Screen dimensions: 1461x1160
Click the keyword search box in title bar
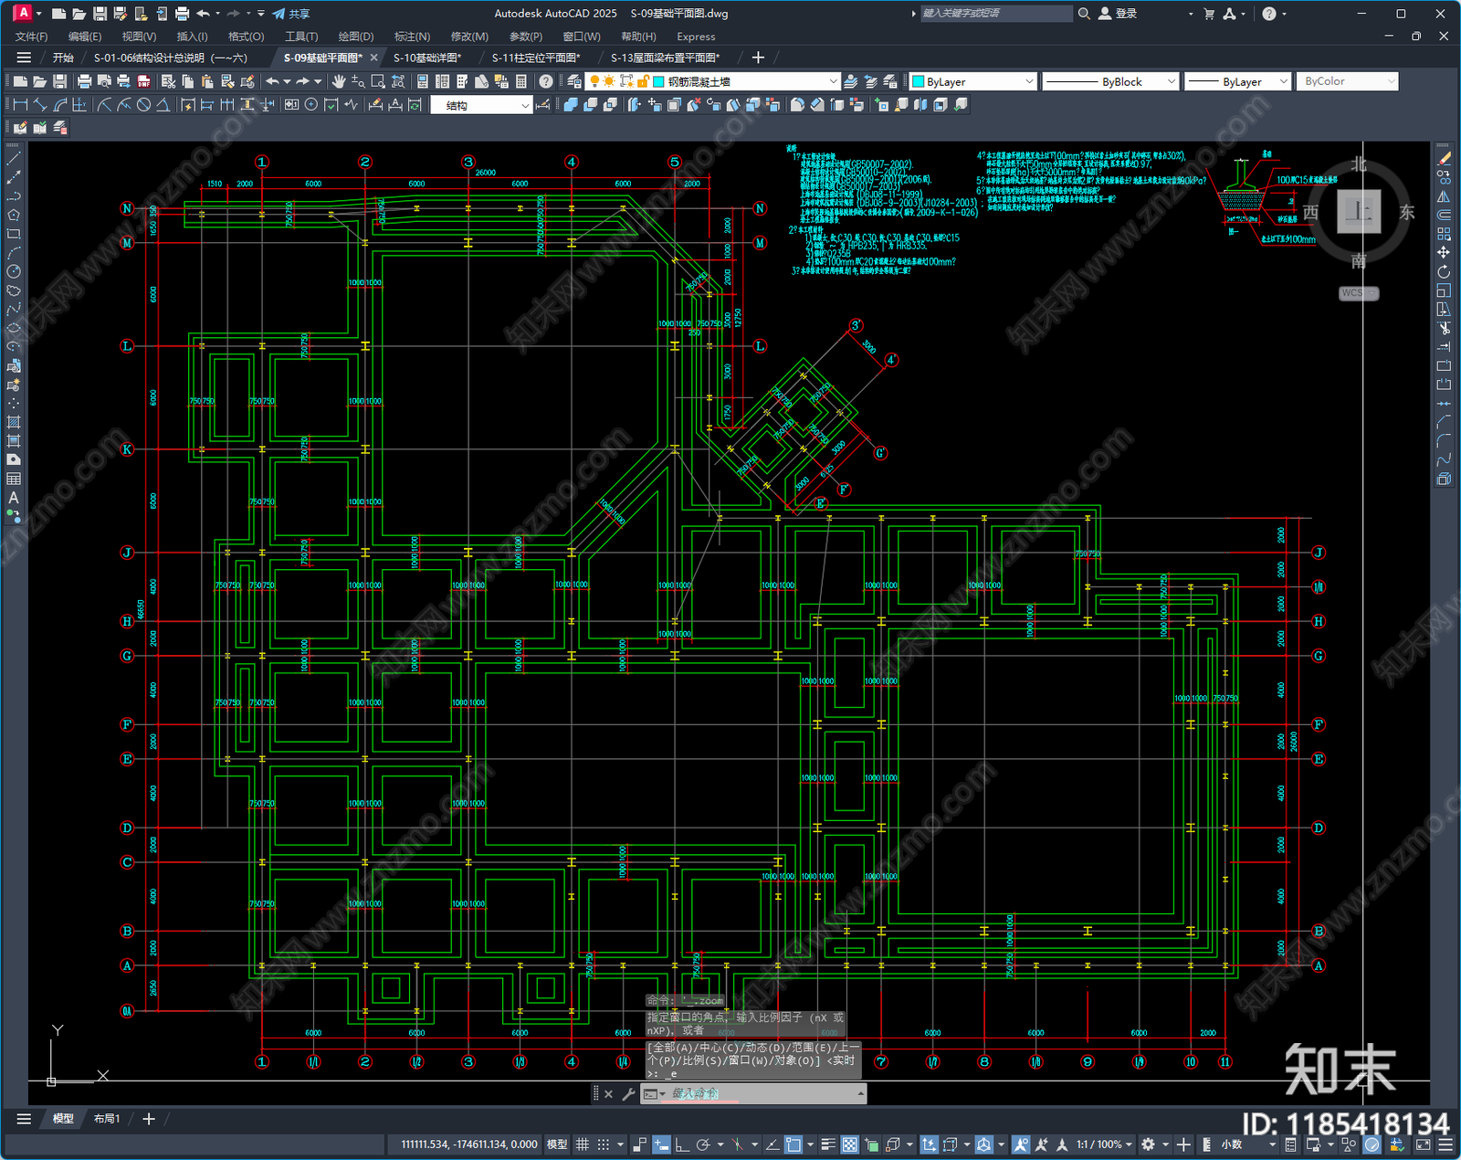coord(995,14)
